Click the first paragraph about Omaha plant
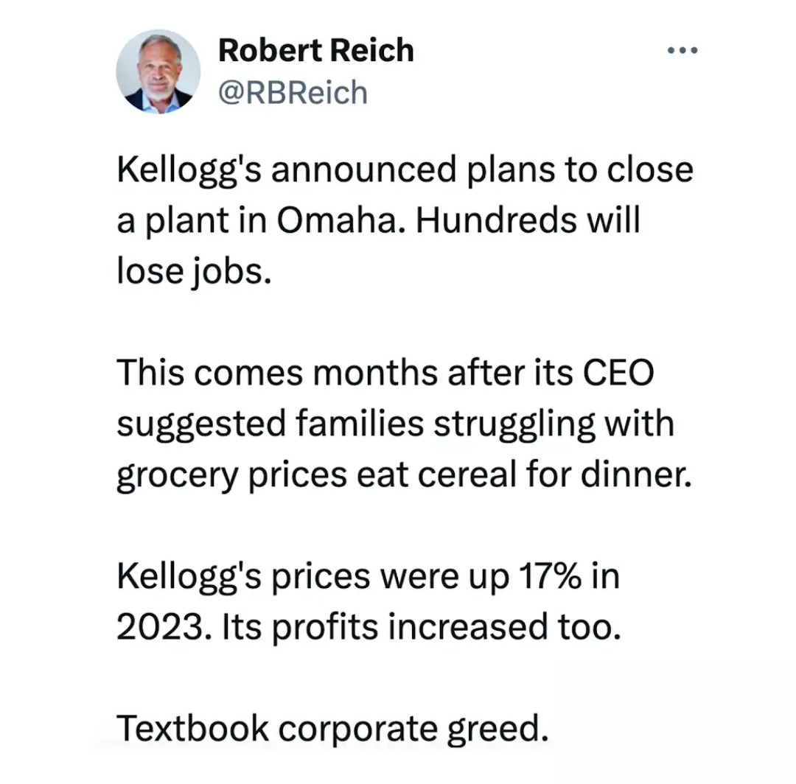 point(405,221)
